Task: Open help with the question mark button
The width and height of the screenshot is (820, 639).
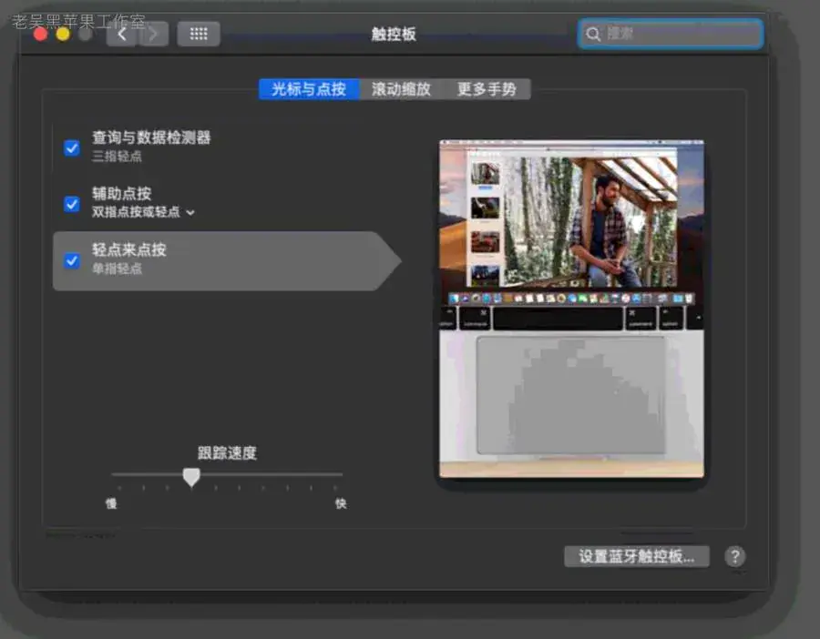Action: [x=734, y=556]
